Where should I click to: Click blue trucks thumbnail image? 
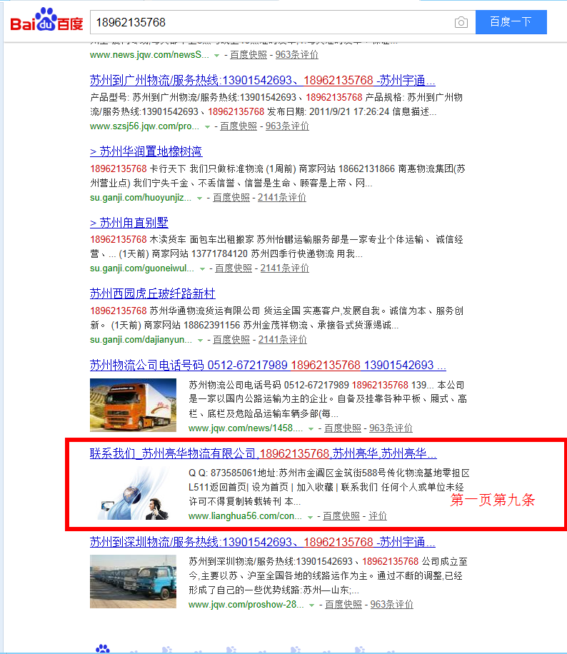coord(133,581)
